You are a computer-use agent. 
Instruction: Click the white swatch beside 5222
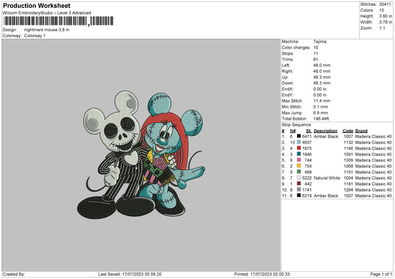click(299, 178)
